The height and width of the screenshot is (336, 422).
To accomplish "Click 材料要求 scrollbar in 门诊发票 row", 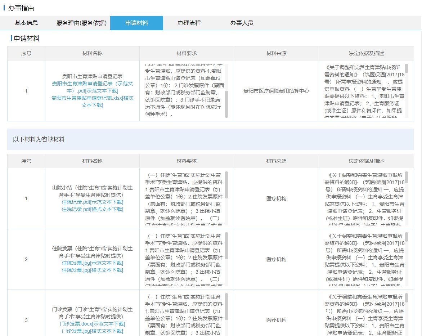I will (226, 306).
